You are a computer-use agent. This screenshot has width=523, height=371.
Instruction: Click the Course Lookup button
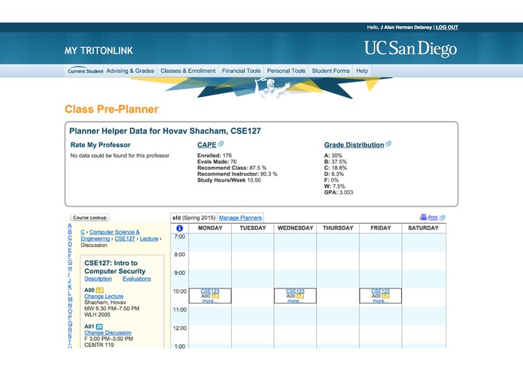click(90, 218)
